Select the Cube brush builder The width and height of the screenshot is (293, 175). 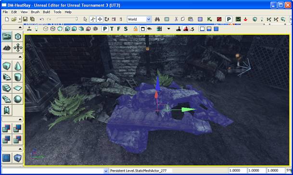[x=7, y=66]
